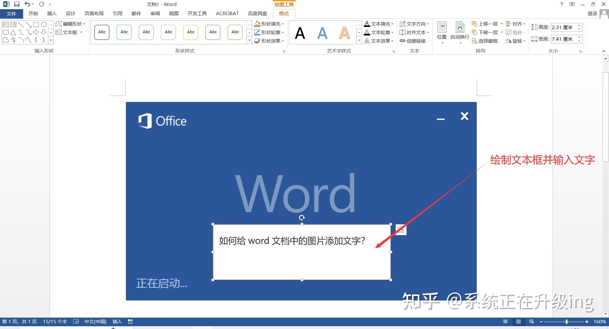Click the rotation handle above text box

point(302,218)
